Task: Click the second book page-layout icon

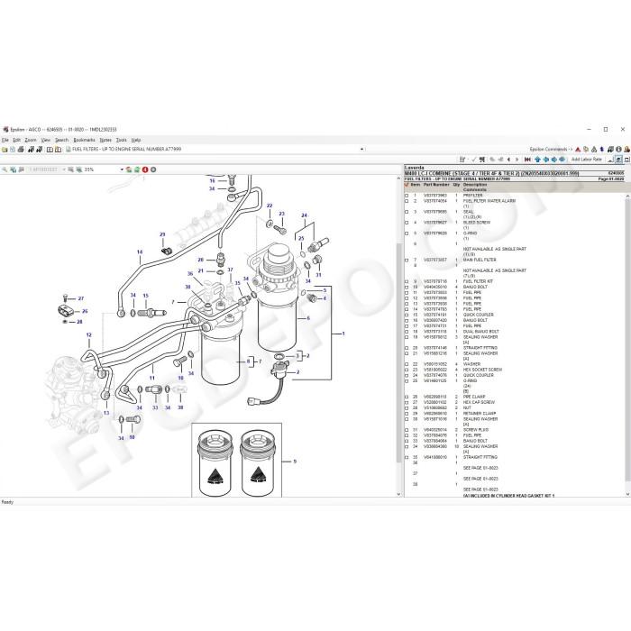Action: pyautogui.click(x=58, y=150)
